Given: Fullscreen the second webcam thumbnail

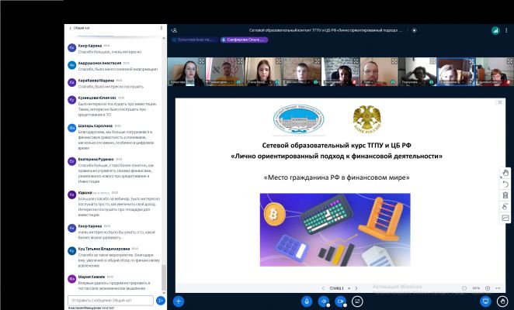Looking at the screenshot, I should (240, 61).
